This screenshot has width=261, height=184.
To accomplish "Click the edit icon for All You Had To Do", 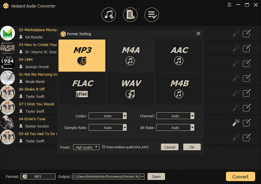I will 247,138.
